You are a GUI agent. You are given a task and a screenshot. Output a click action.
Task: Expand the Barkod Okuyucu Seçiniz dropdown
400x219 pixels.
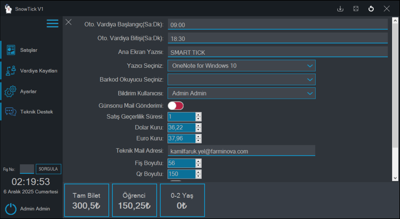tap(241, 80)
